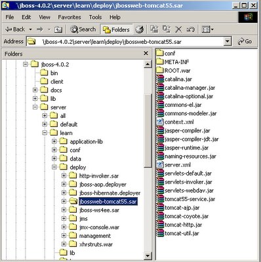Click the Undo toolbar icon
The height and width of the screenshot is (262, 261).
coord(190,29)
